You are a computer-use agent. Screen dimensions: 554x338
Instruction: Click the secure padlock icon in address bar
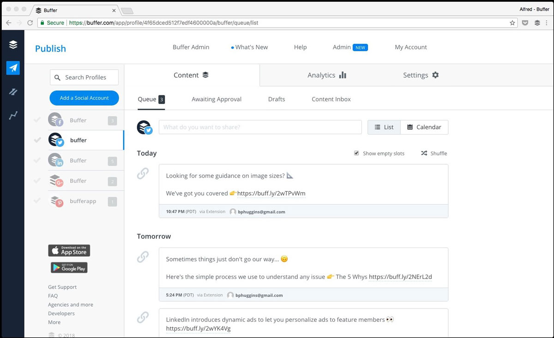tap(42, 23)
